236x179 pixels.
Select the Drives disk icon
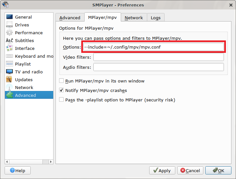(9, 25)
